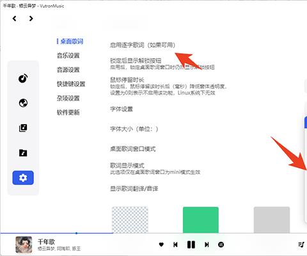The image size is (307, 256).
Task: Pause the current song
Action: [191, 244]
